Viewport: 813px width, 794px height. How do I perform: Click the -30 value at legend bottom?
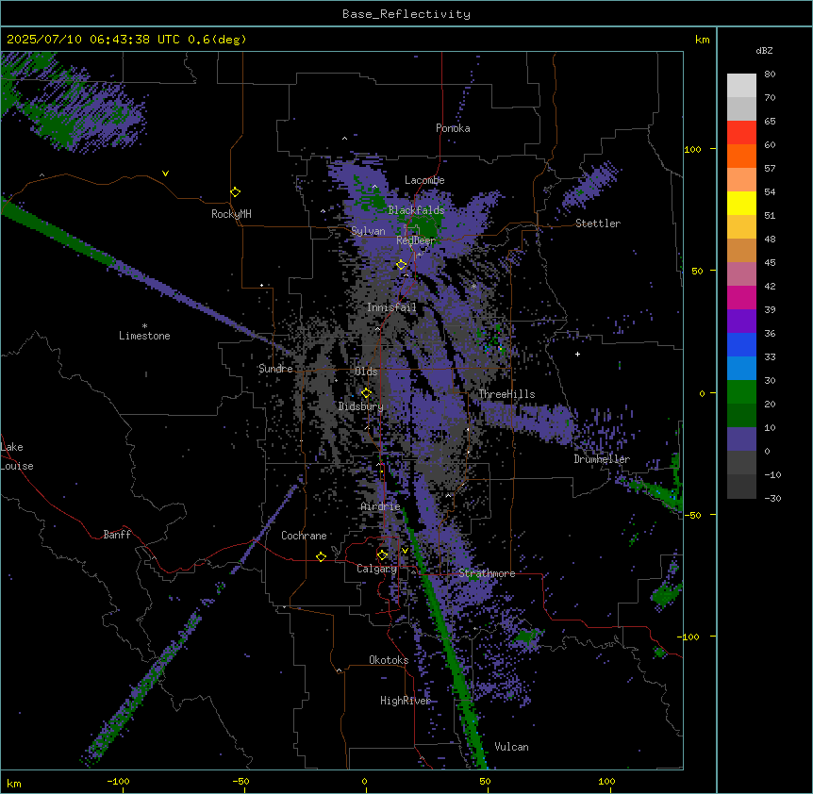click(x=772, y=498)
